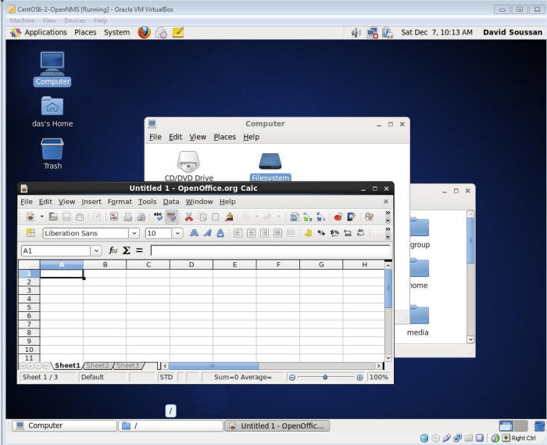
Task: Insert a chart from the toolbar
Action: point(338,217)
